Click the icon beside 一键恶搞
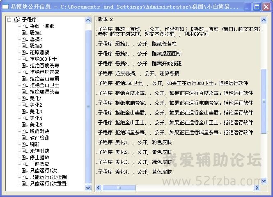This screenshot has height=197, width=273. (25, 164)
